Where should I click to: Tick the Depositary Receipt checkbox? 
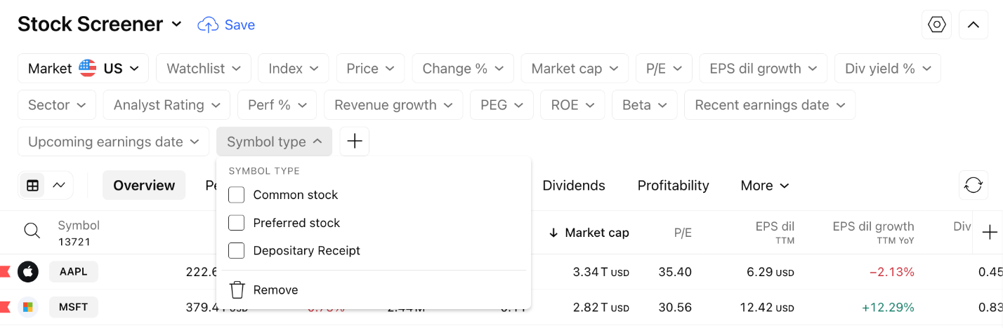pos(237,251)
